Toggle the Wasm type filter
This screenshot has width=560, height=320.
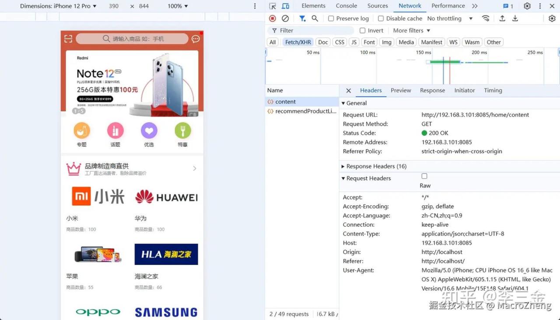(472, 42)
